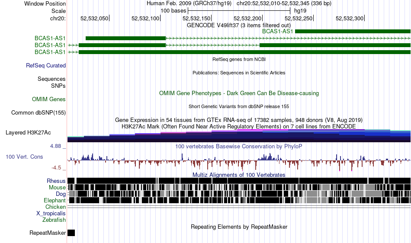Open H3K27Ac Mark ENCODE track title
Viewport: 411px width, 243px height.
(x=239, y=127)
